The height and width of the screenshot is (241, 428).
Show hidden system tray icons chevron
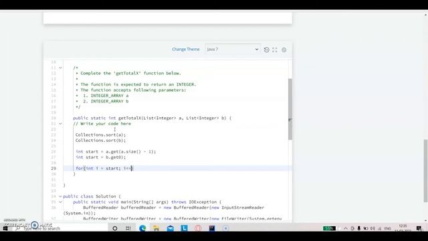point(346,228)
